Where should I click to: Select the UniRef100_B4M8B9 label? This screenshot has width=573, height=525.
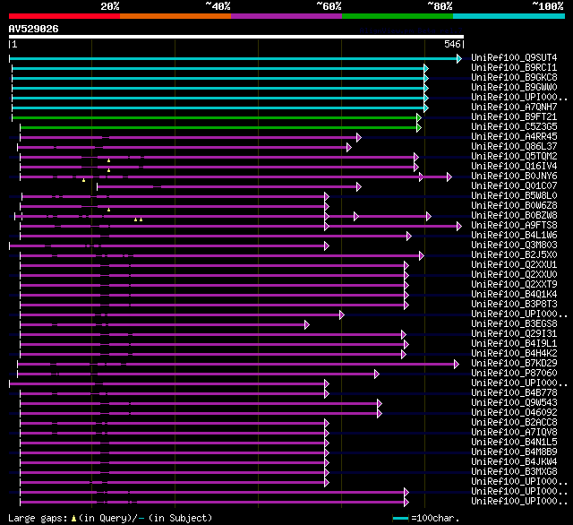514,452
